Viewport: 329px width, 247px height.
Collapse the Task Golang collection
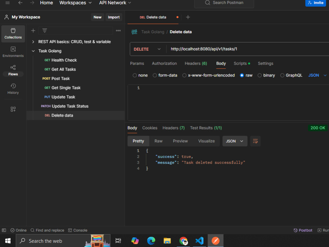(33, 51)
